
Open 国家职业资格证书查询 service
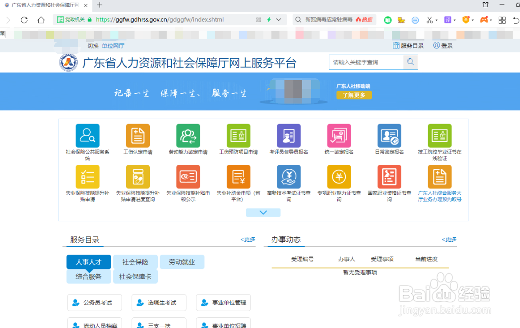[389, 177]
